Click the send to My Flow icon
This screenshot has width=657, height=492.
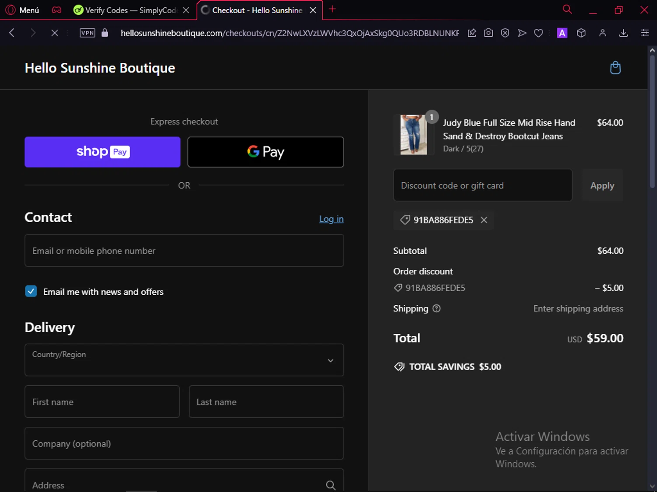click(522, 33)
